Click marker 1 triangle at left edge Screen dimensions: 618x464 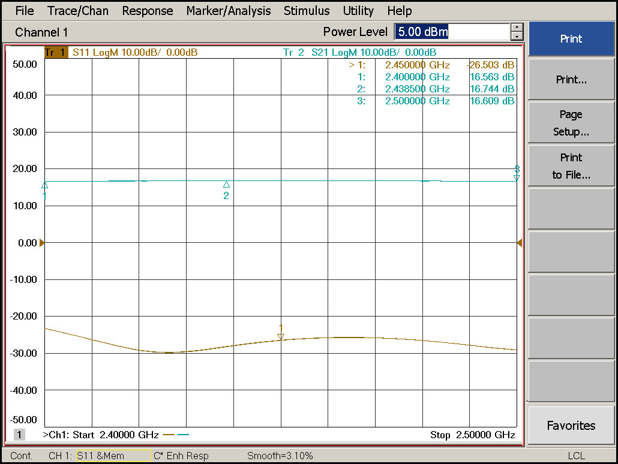[x=45, y=185]
